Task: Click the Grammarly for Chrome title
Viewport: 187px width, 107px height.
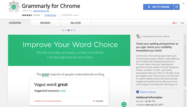Action: tap(51, 6)
